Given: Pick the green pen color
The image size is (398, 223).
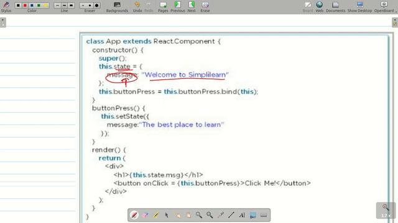Looking at the screenshot, I should pos(39,6).
